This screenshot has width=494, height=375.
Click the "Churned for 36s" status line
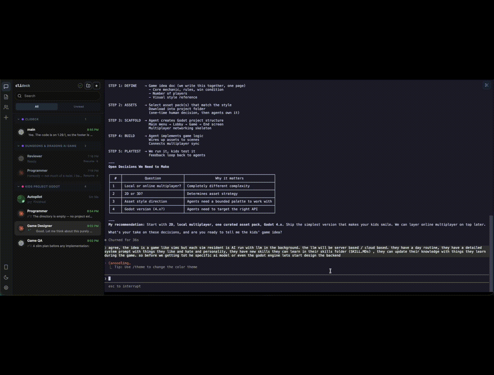tap(122, 240)
